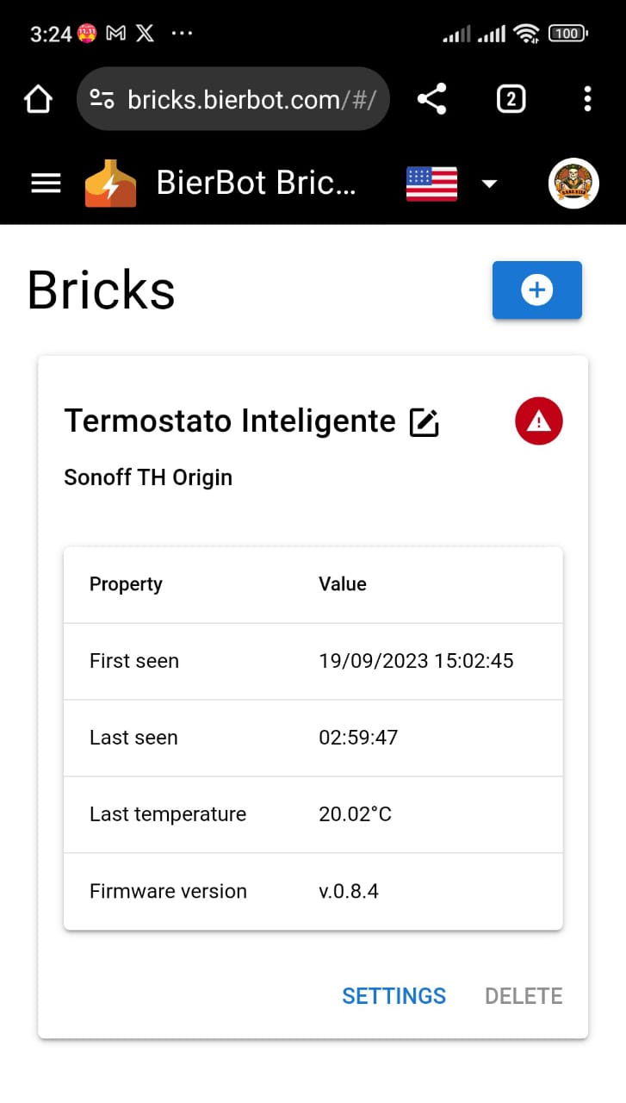626x1103 pixels.
Task: Click the BierBot orange brick logo
Action: [110, 184]
